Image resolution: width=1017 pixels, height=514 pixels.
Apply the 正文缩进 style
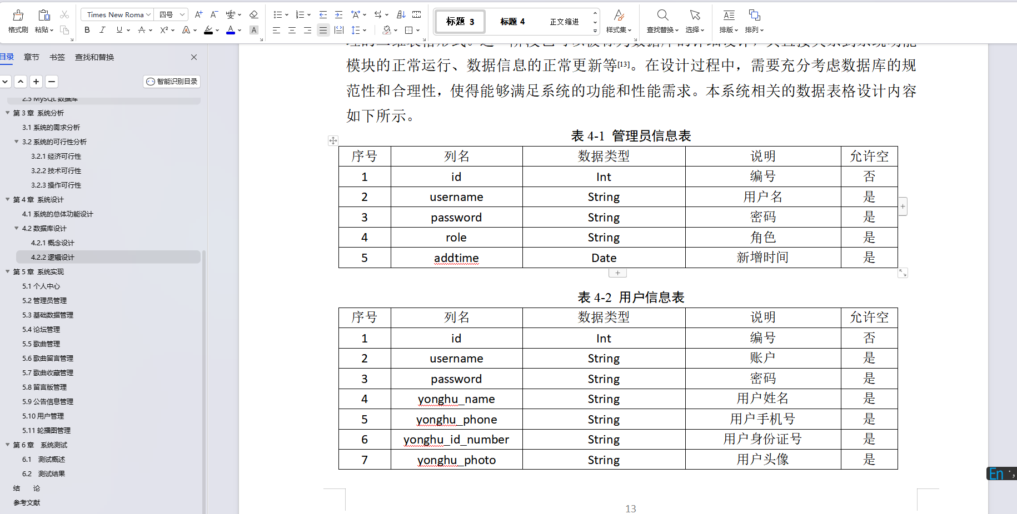[x=564, y=22]
